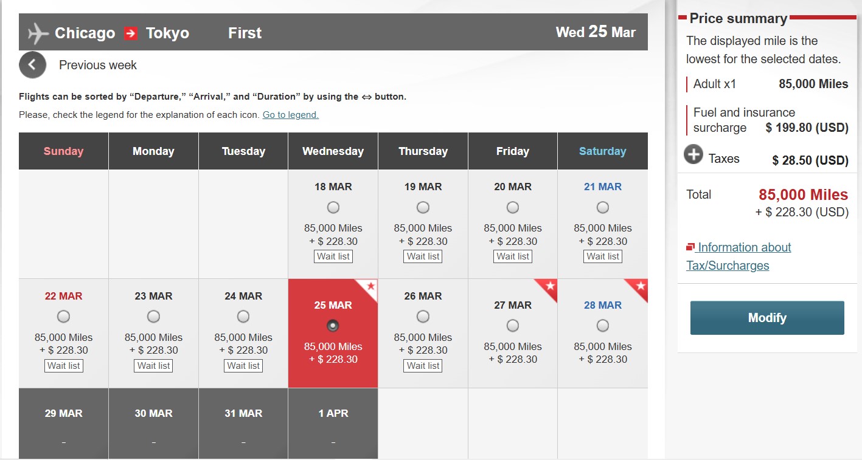This screenshot has height=460, width=862.
Task: Open the Go to legend link
Action: coord(290,114)
